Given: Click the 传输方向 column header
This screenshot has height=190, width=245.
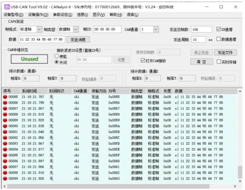Looking at the screenshot, I should coord(99,91).
